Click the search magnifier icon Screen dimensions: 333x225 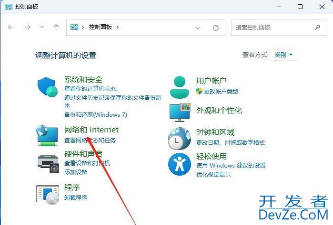click(x=317, y=28)
